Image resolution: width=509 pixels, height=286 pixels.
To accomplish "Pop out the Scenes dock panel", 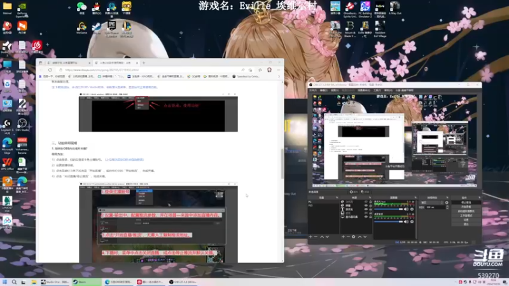I will click(x=337, y=198).
